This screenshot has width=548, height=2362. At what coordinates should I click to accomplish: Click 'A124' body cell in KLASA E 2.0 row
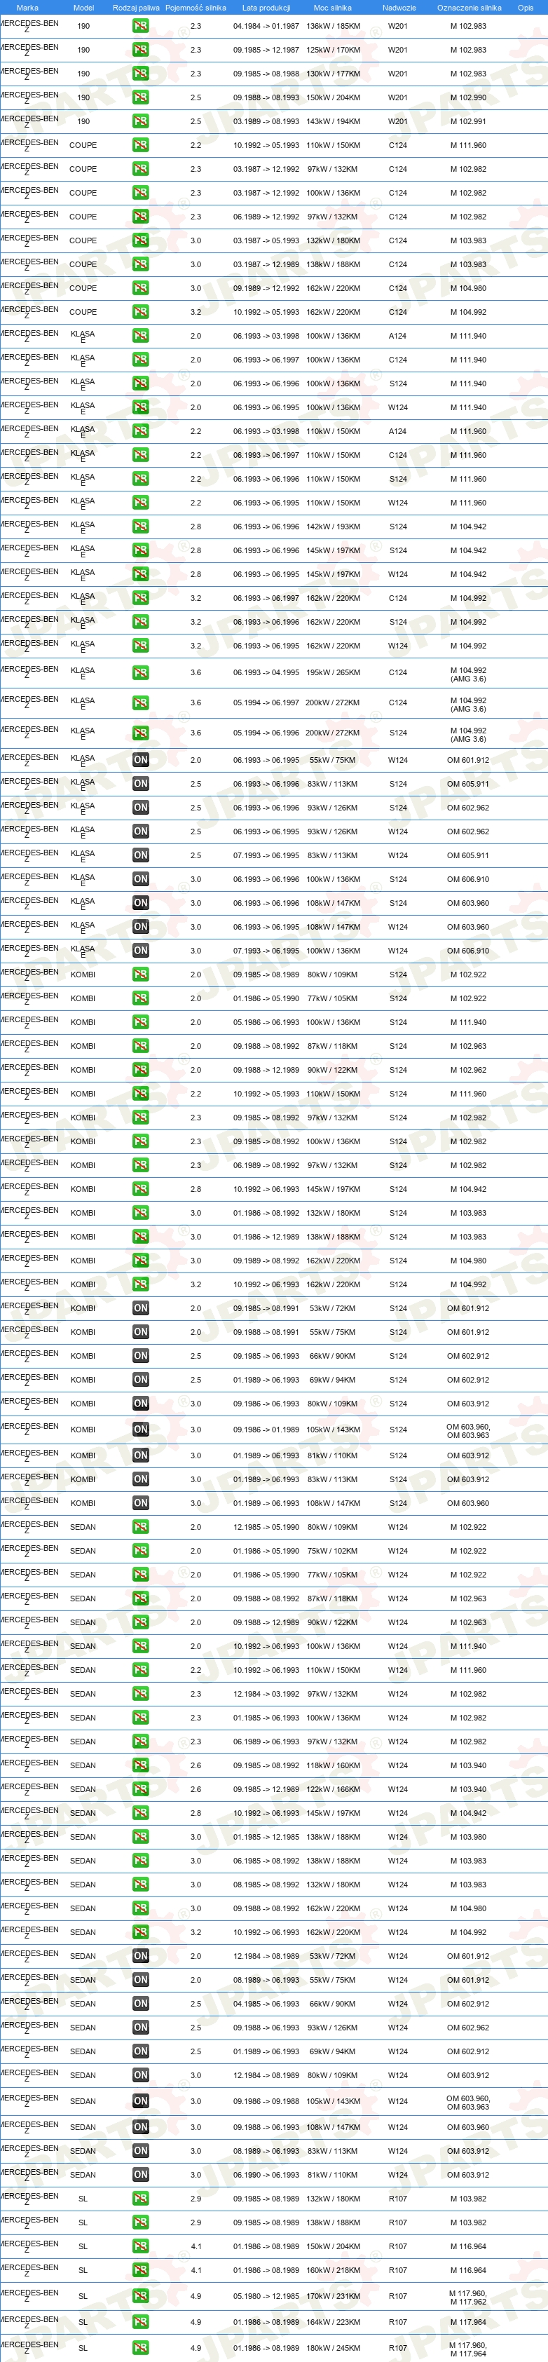click(398, 336)
